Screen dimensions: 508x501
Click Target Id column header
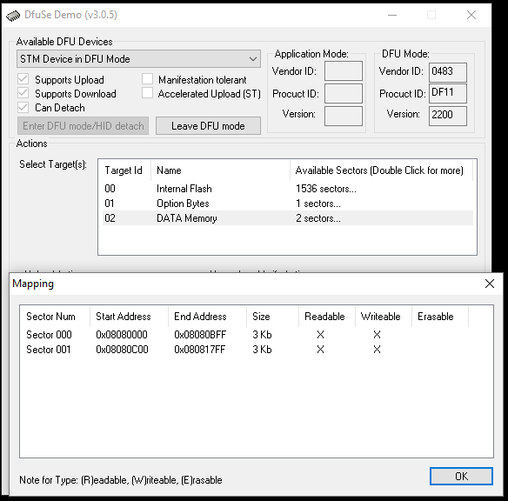124,170
